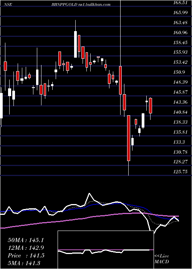The height and width of the screenshot is (269, 192).
Task: Click the 158.45 price axis label
Action: (180, 42)
